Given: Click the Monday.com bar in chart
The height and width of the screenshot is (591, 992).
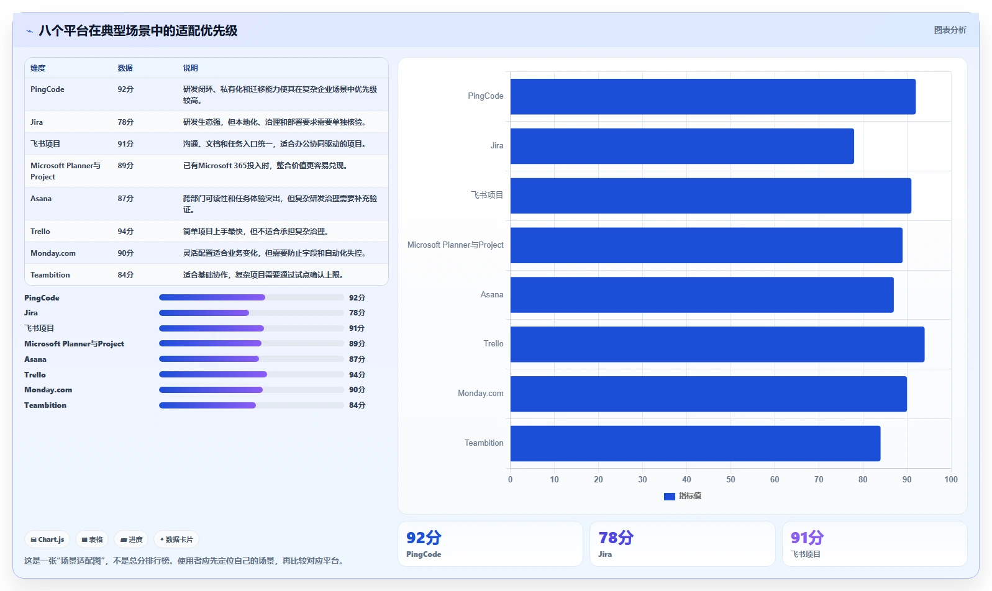Looking at the screenshot, I should click(x=709, y=394).
